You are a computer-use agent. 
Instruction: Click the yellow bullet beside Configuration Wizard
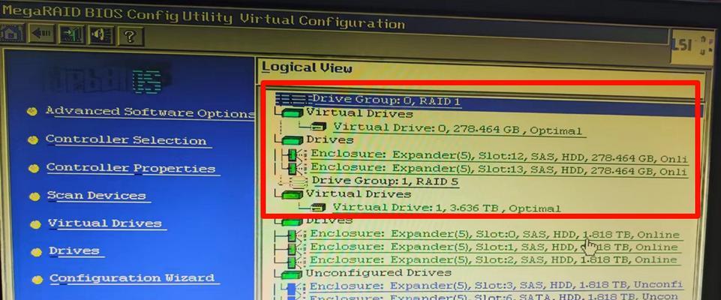pos(38,280)
